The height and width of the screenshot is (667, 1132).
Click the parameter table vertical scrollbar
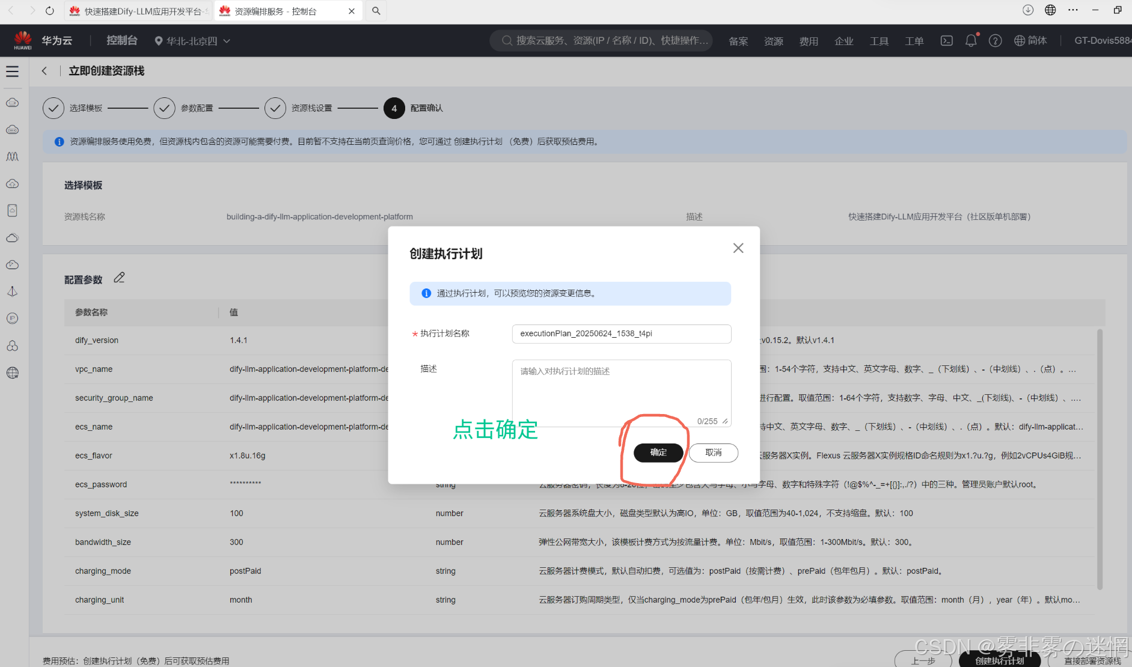tap(1100, 460)
